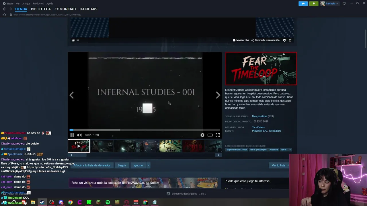Open the downloads icon in bottom bar
The height and width of the screenshot is (206, 367).
[x=168, y=194]
